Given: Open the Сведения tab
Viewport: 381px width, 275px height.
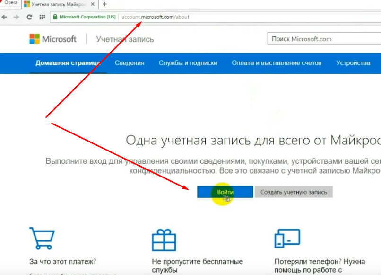Looking at the screenshot, I should click(x=130, y=63).
